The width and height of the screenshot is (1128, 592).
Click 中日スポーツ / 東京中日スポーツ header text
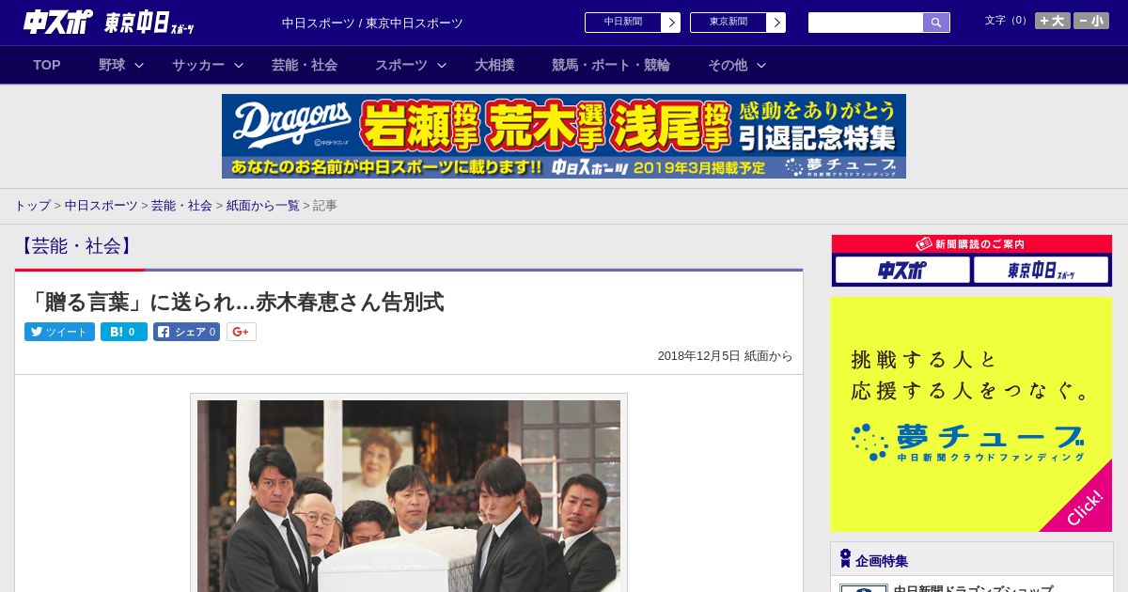pos(372,23)
